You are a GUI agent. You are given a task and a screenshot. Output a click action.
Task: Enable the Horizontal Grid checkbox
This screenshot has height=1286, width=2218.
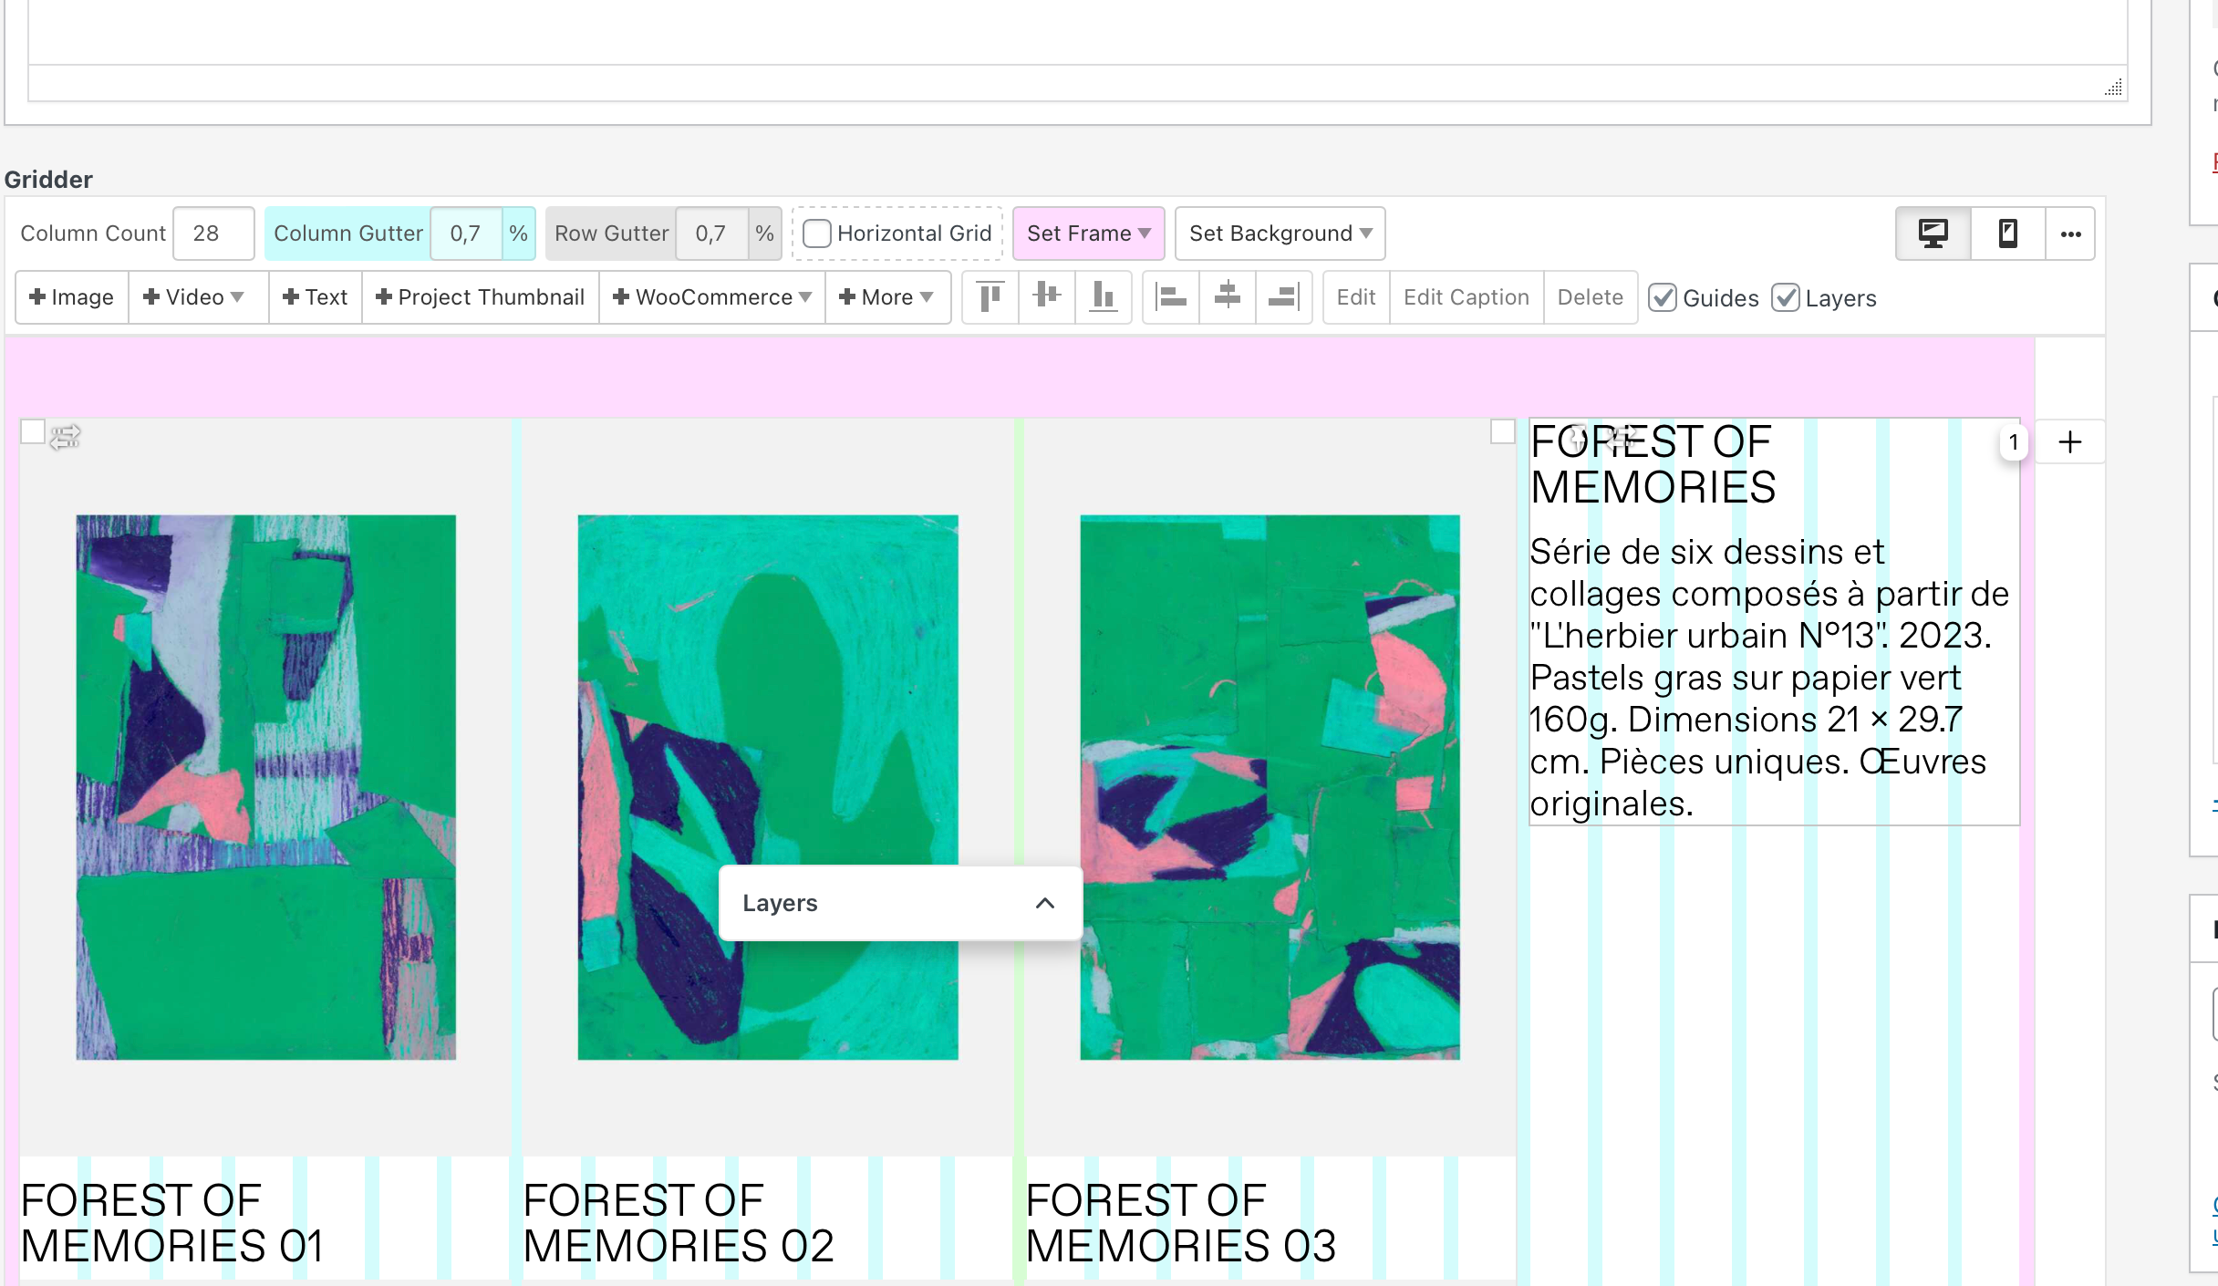point(817,233)
